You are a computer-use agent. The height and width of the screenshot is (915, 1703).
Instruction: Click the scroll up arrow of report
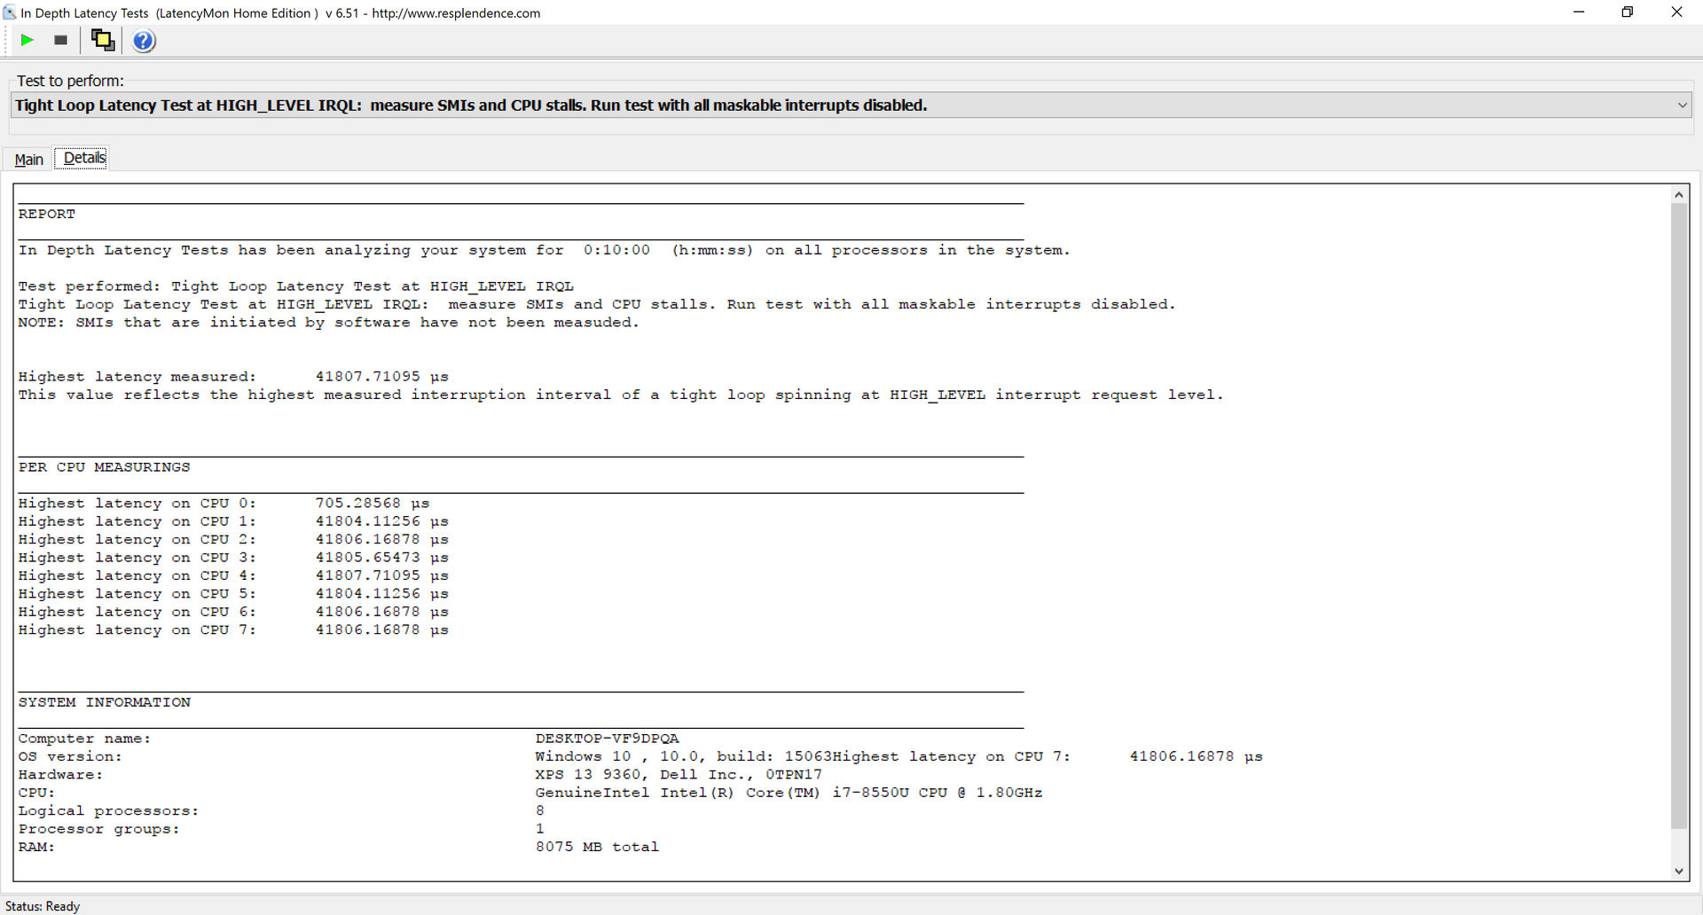coord(1679,194)
